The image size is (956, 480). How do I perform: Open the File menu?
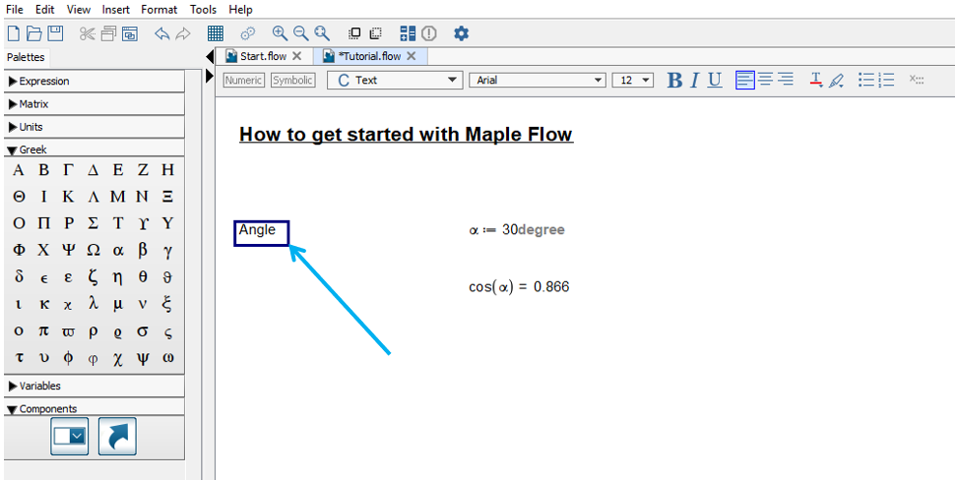point(14,10)
